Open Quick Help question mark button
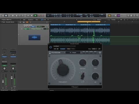Image resolution: width=139 pixels, height=104 pixels. coord(13,16)
